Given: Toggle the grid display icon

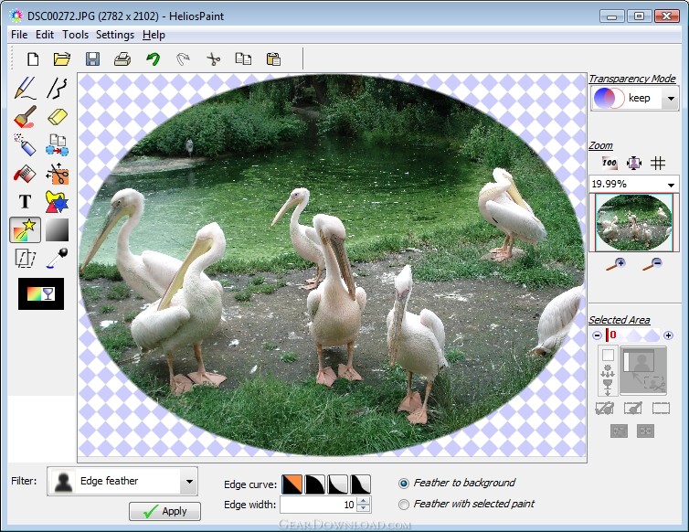Looking at the screenshot, I should (x=658, y=163).
